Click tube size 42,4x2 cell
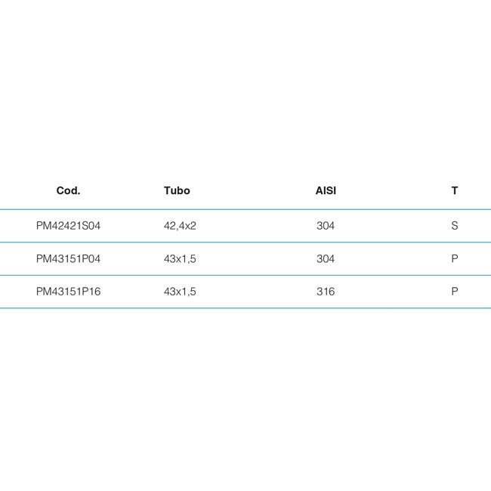Image resolution: width=491 pixels, height=491 pixels. coord(180,226)
